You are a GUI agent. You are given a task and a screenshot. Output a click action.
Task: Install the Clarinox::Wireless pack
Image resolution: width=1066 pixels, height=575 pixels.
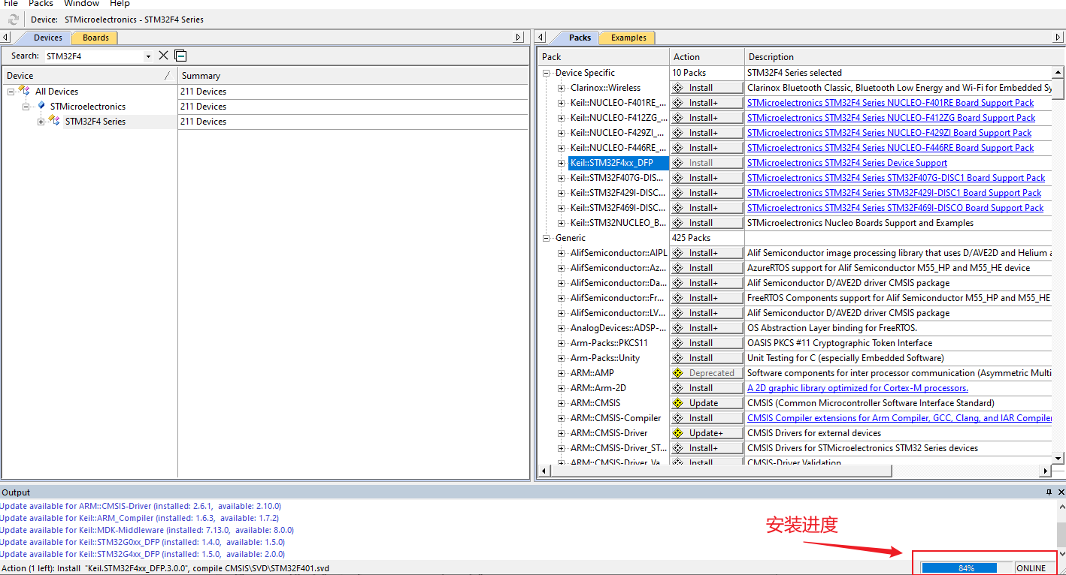click(707, 88)
